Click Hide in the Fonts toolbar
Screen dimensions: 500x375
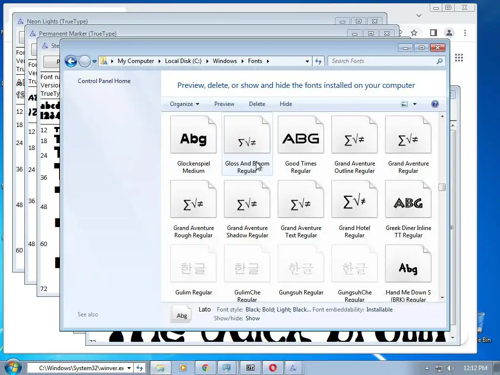tap(286, 104)
